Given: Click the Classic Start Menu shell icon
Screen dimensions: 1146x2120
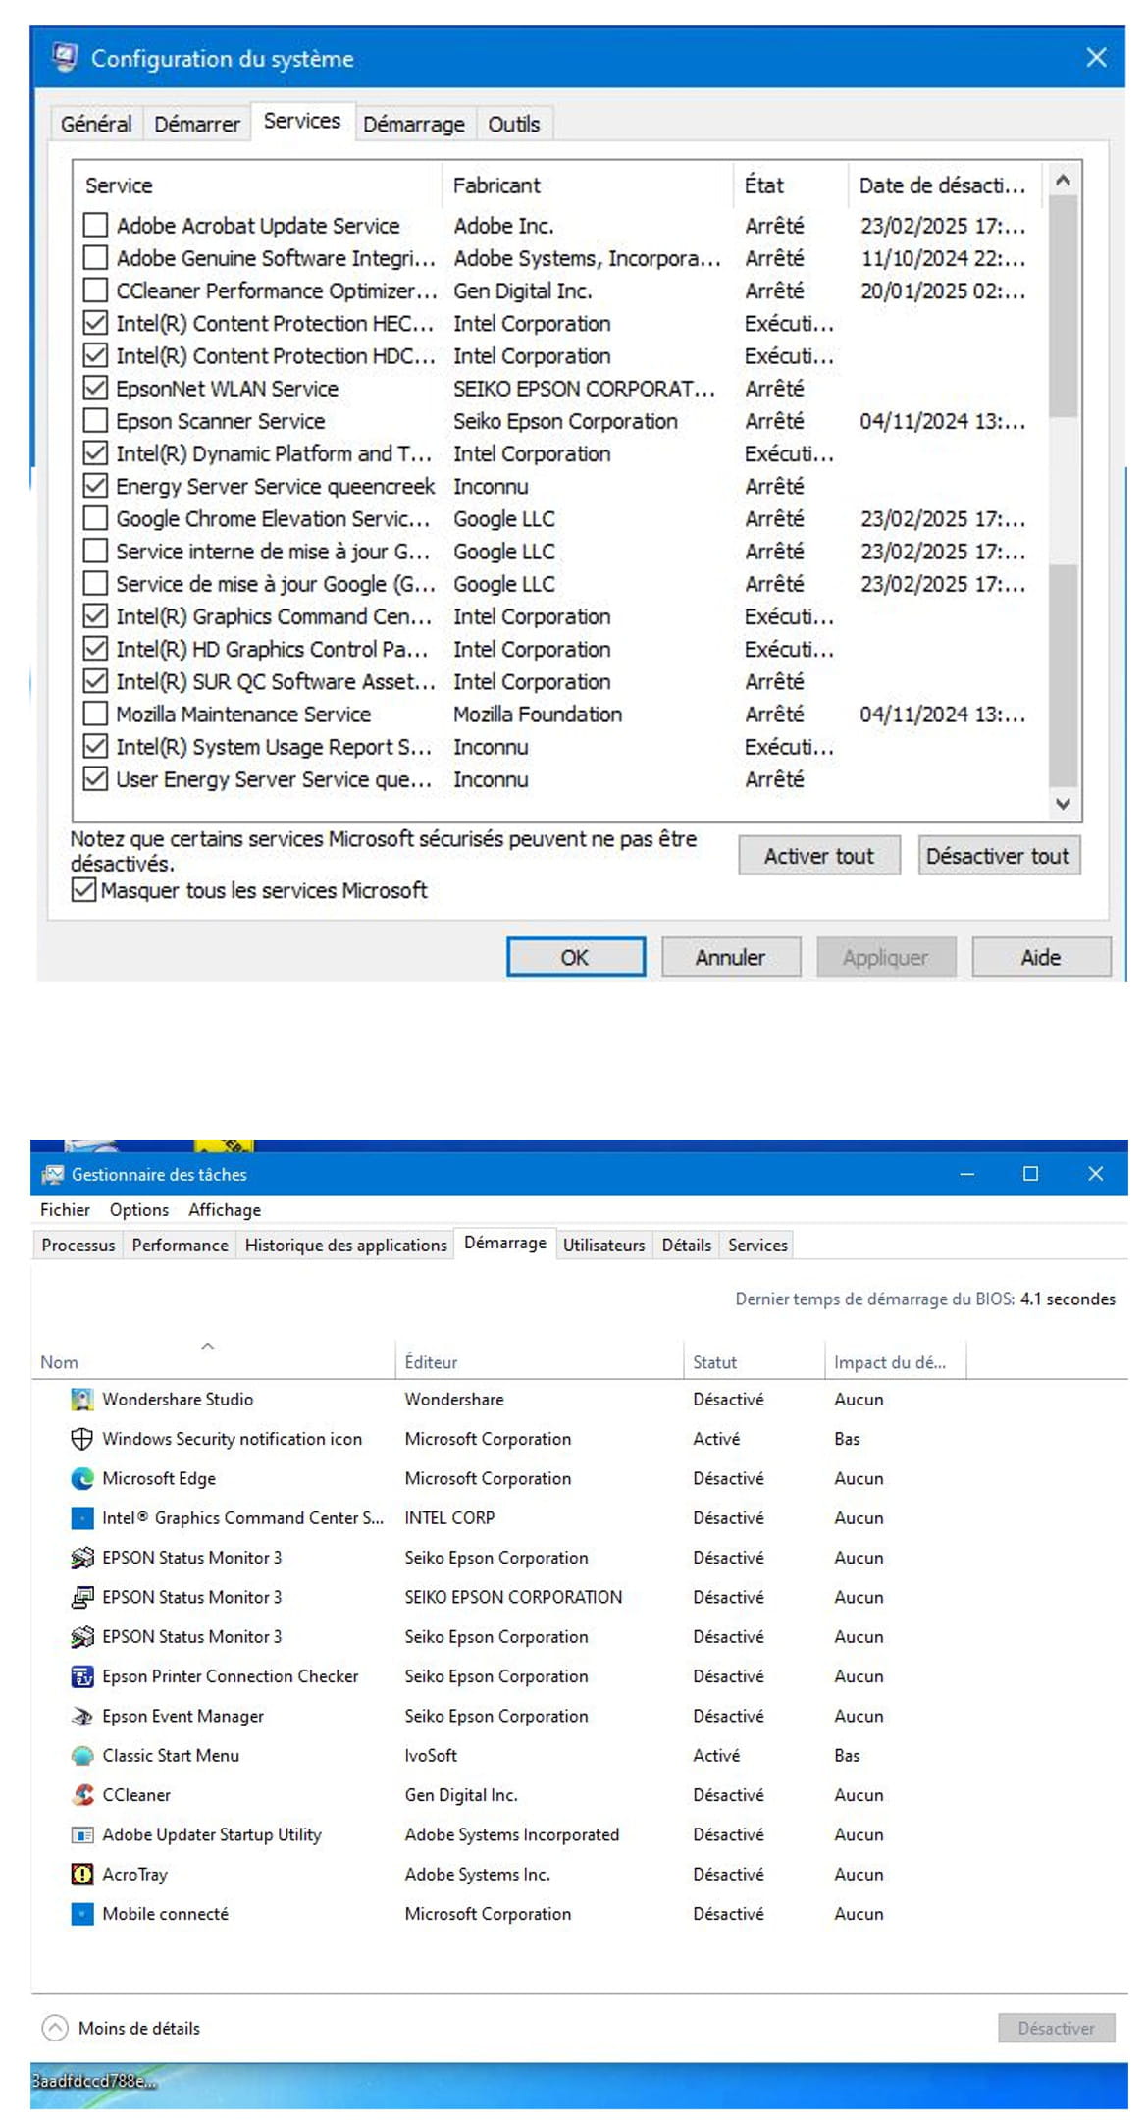Looking at the screenshot, I should click(x=82, y=1755).
